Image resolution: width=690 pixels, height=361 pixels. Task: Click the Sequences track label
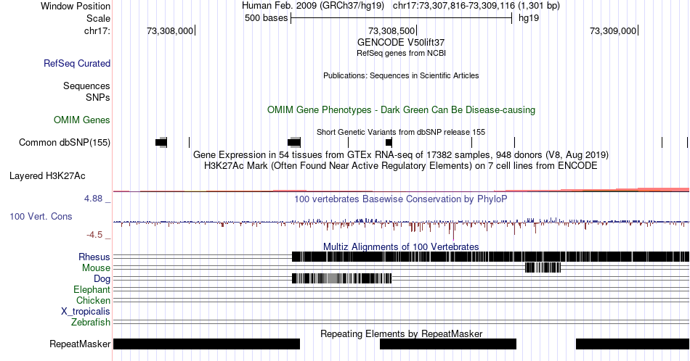click(x=86, y=86)
